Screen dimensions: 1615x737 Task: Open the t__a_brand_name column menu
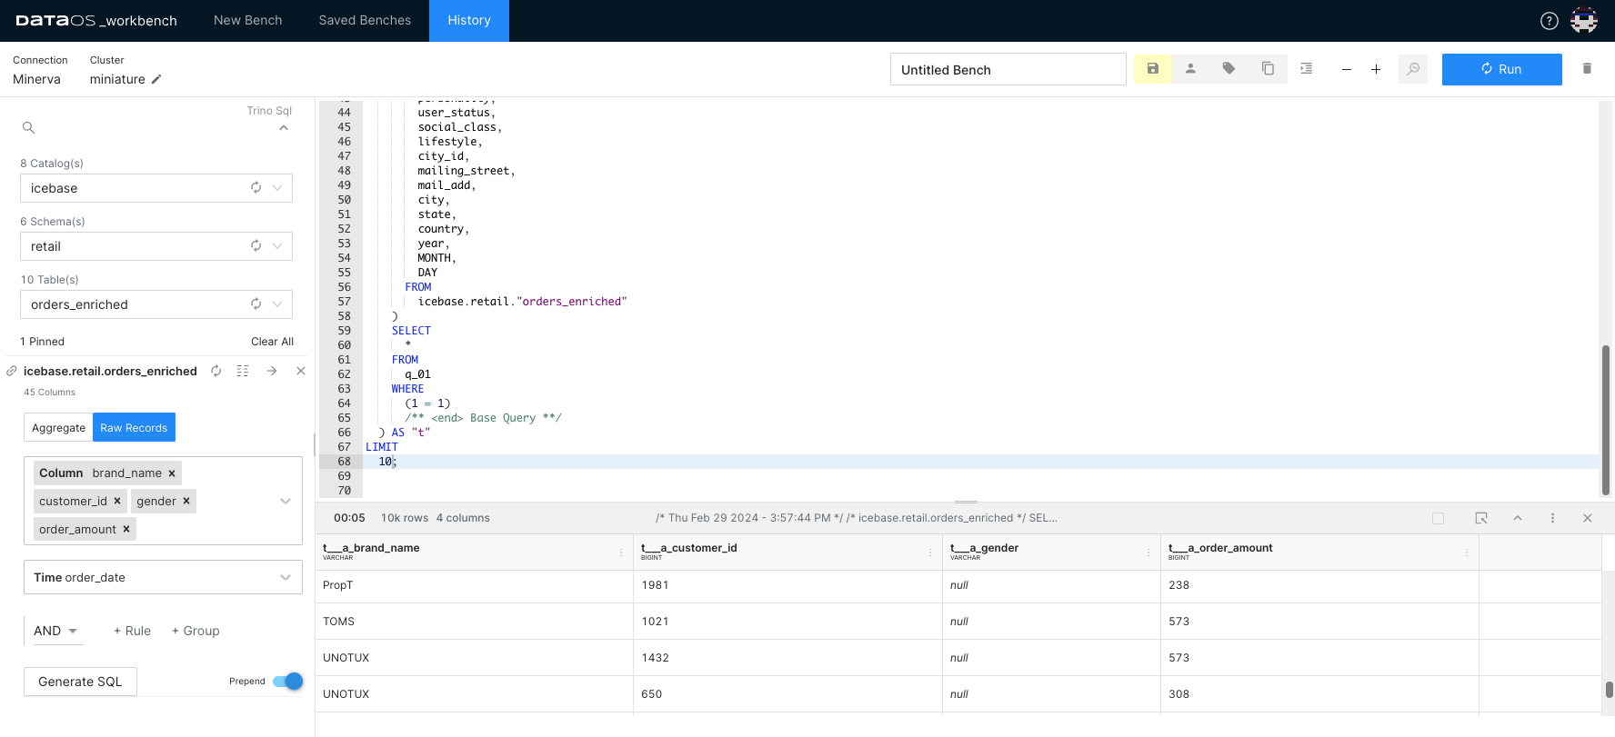[621, 553]
